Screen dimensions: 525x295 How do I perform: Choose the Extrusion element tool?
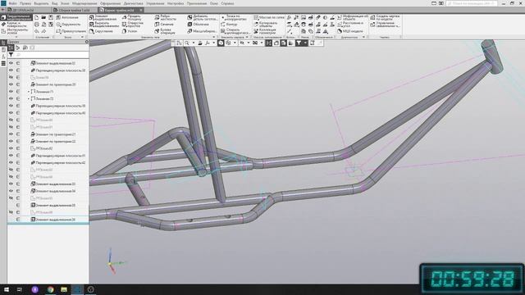[103, 17]
